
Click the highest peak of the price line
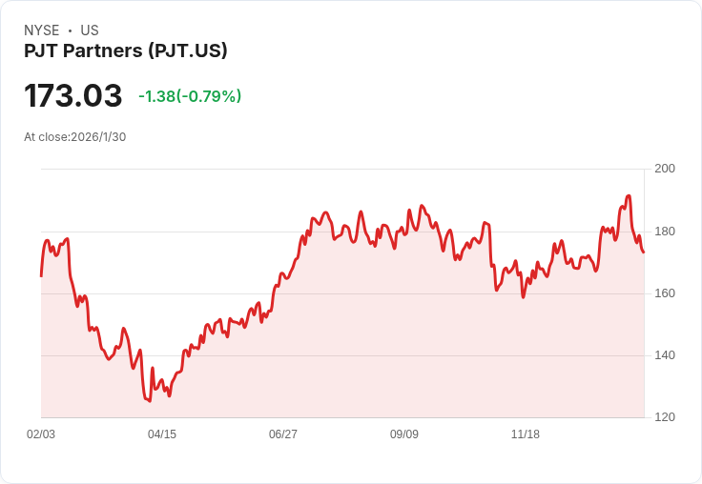tap(629, 196)
